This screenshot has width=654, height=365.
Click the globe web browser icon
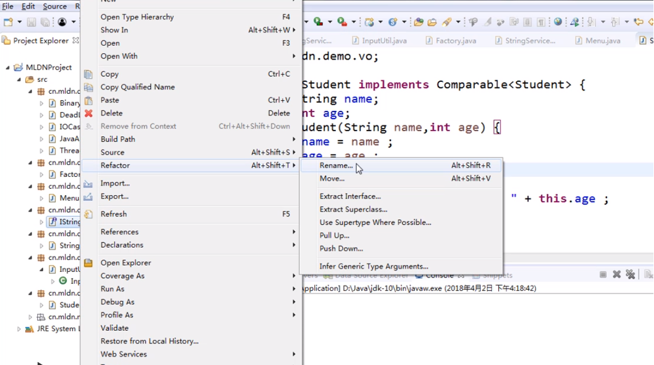[x=558, y=22]
